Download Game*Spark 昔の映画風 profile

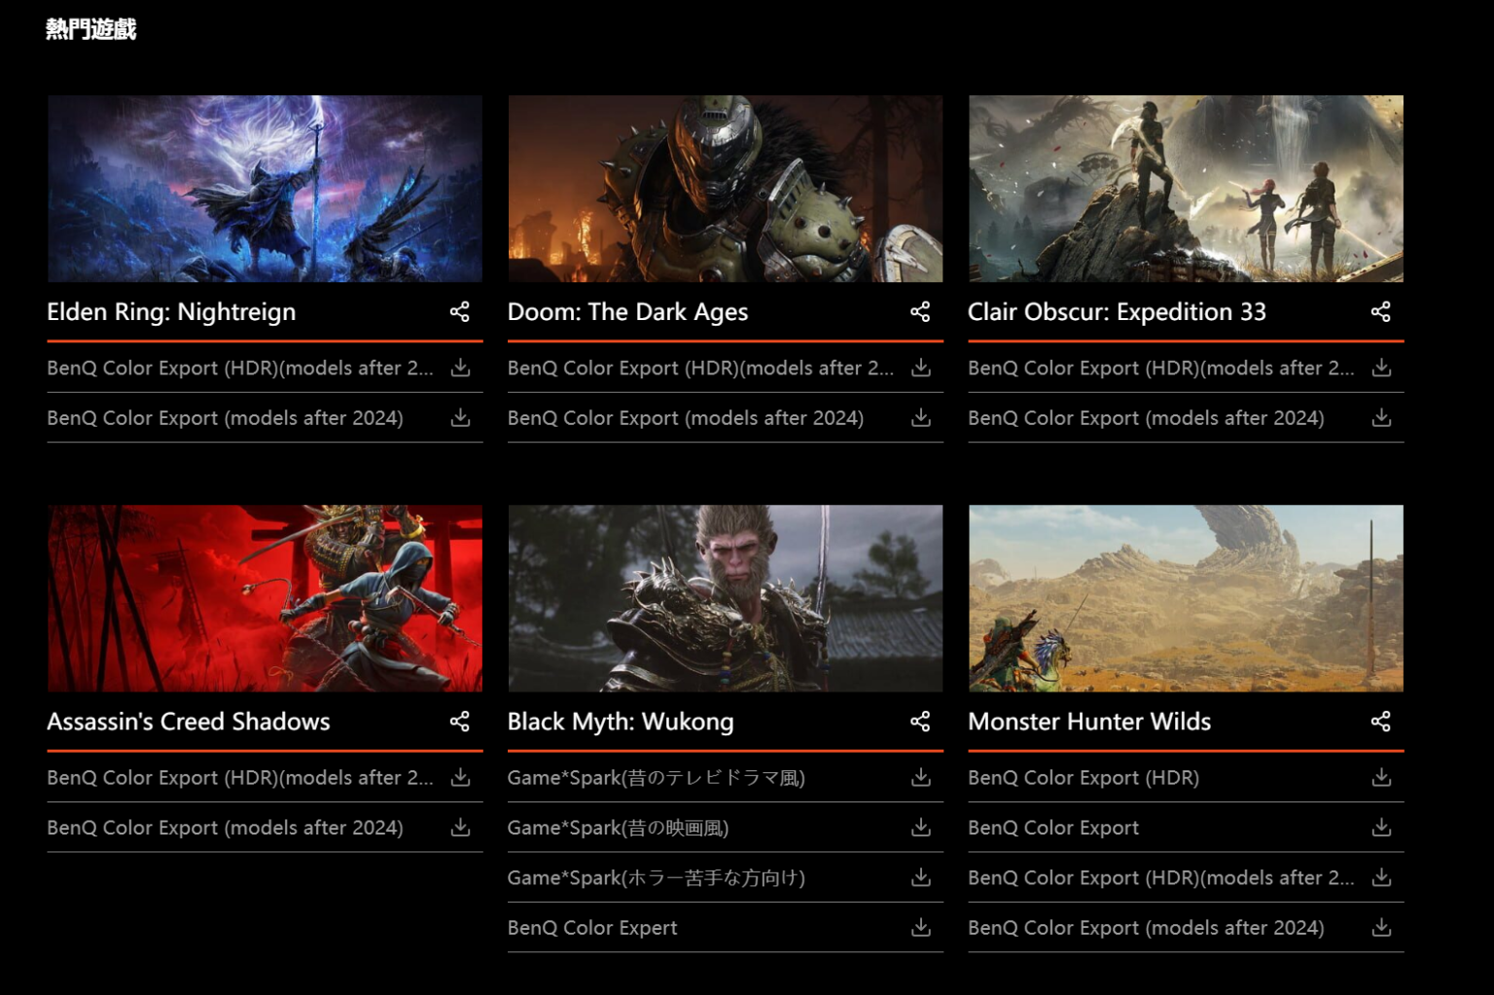coord(920,828)
